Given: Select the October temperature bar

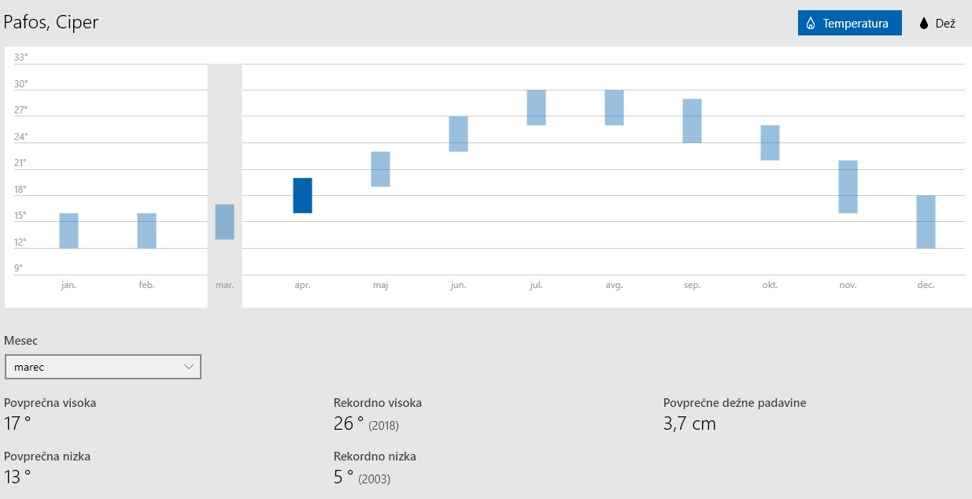Looking at the screenshot, I should [x=770, y=142].
